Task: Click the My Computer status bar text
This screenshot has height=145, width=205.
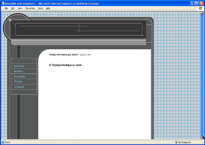Action: coord(184,142)
